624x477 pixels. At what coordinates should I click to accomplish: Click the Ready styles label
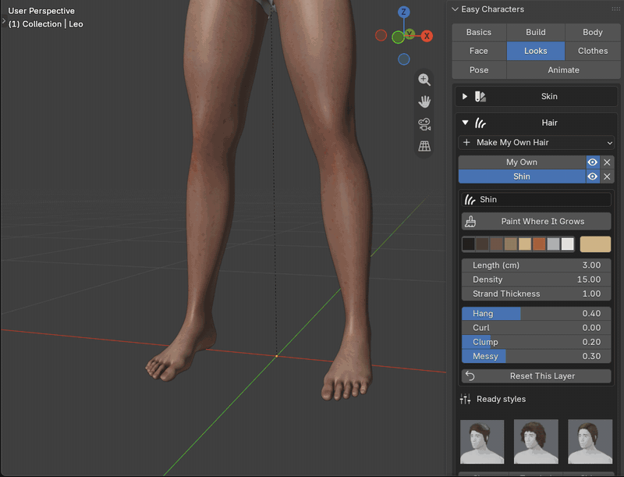[x=501, y=399]
